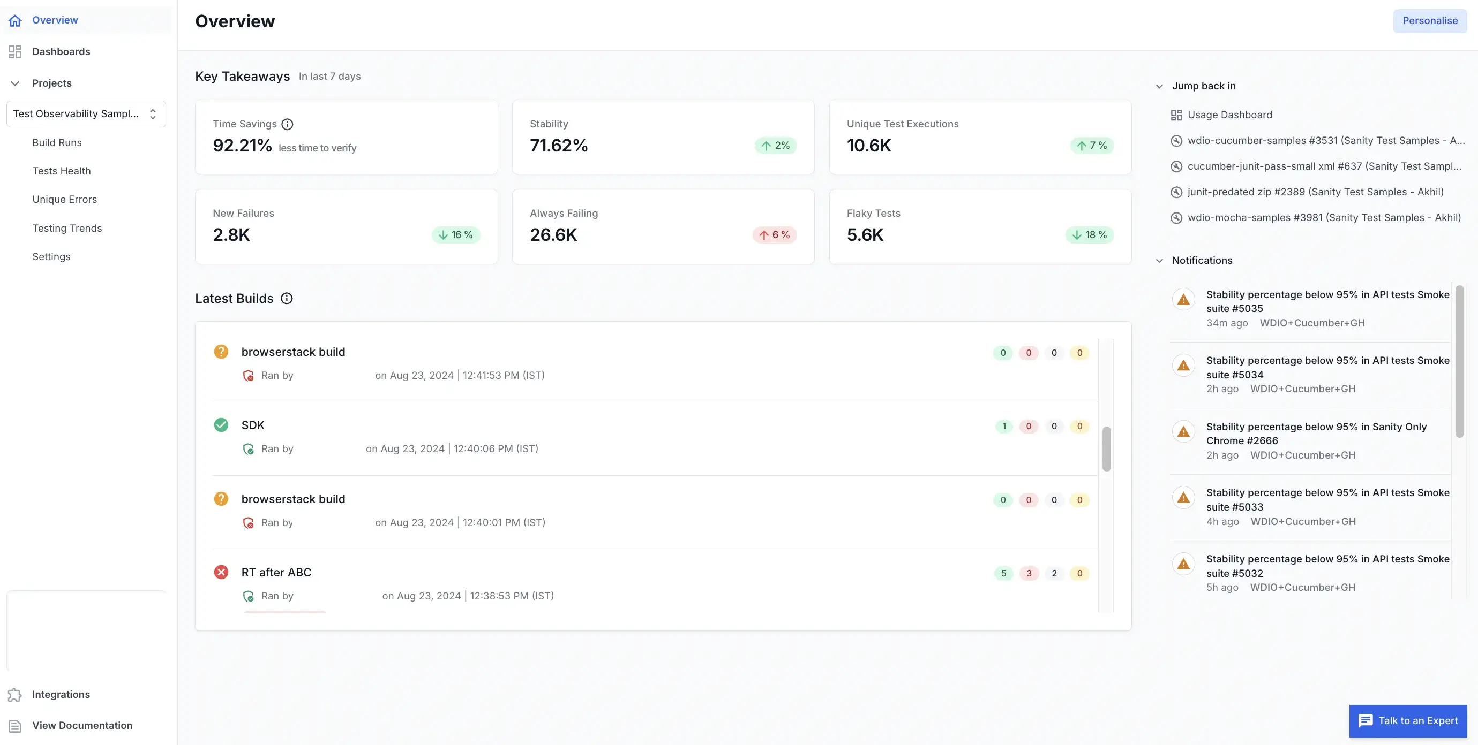Click the Overview home icon

pos(15,21)
